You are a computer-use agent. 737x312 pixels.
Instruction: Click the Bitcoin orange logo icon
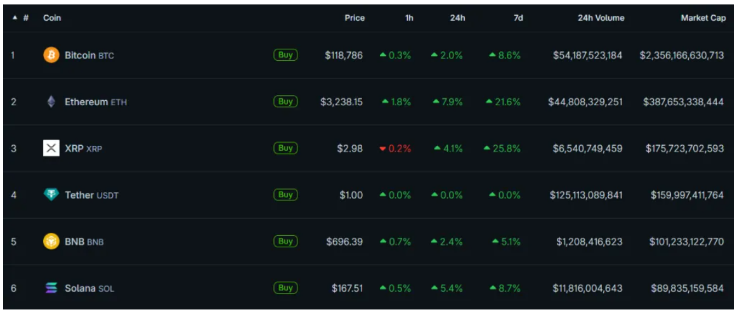click(51, 55)
